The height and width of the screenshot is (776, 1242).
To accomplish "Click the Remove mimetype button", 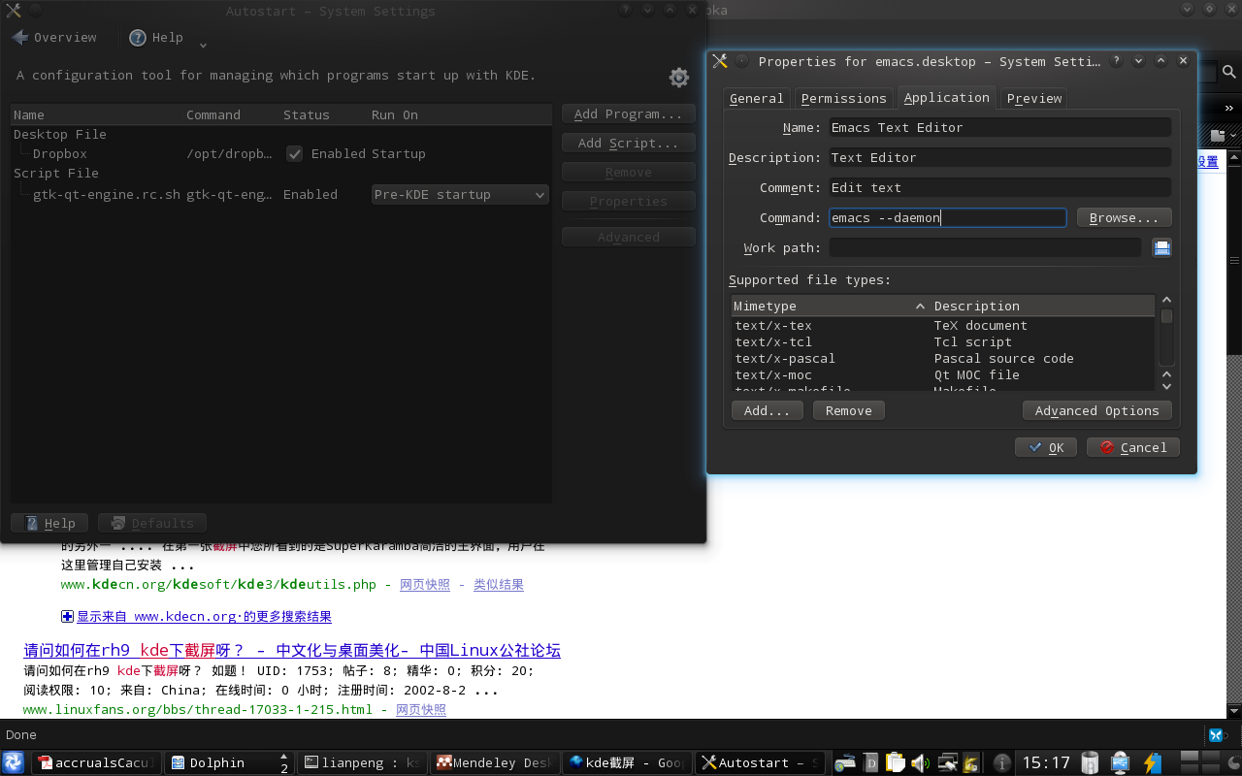I will tap(848, 411).
